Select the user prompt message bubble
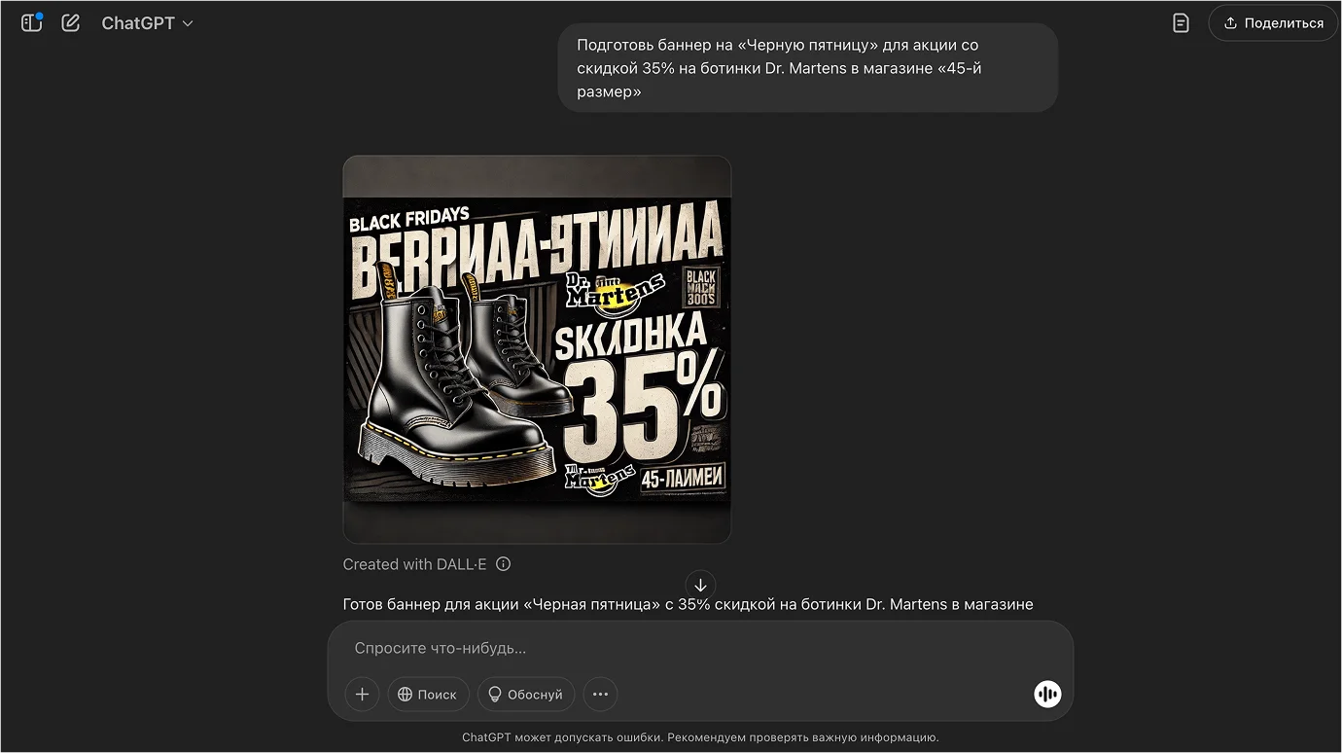Image resolution: width=1342 pixels, height=753 pixels. click(x=807, y=68)
